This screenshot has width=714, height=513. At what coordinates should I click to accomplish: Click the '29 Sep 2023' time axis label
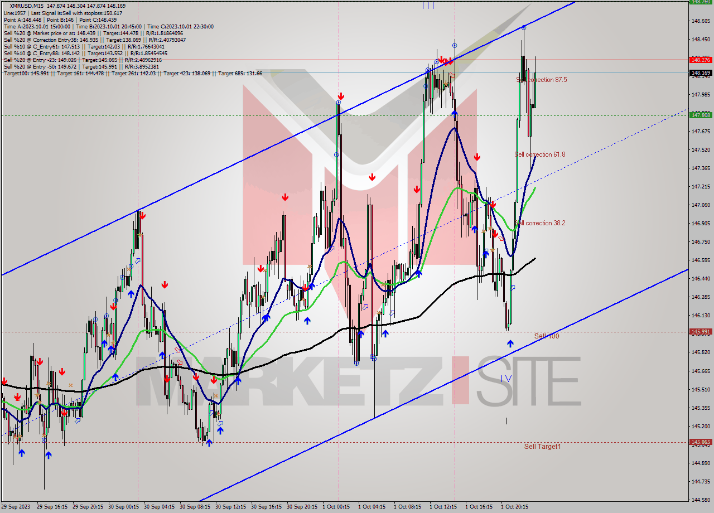(x=16, y=507)
